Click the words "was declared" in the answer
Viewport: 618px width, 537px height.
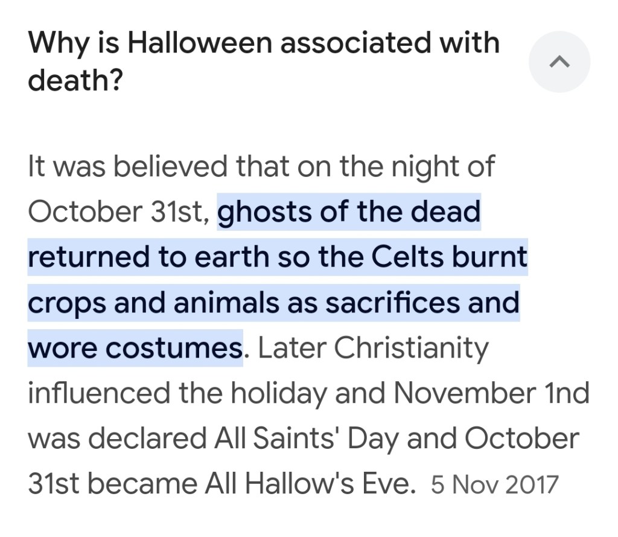coord(104,439)
